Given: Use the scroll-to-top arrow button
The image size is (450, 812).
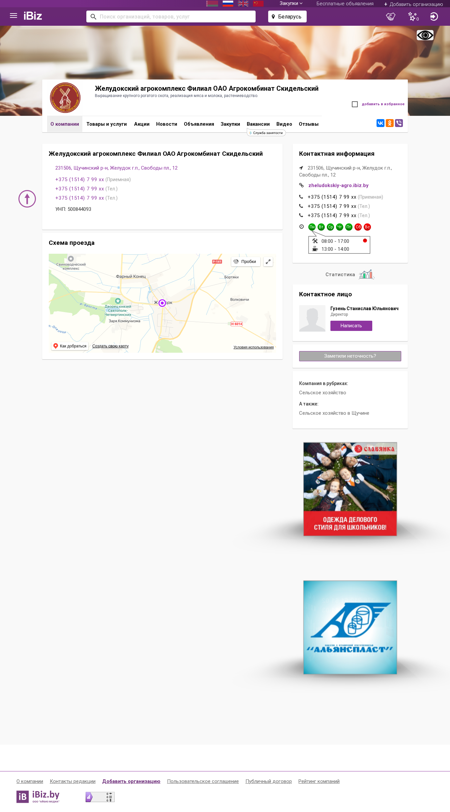Looking at the screenshot, I should pos(27,199).
